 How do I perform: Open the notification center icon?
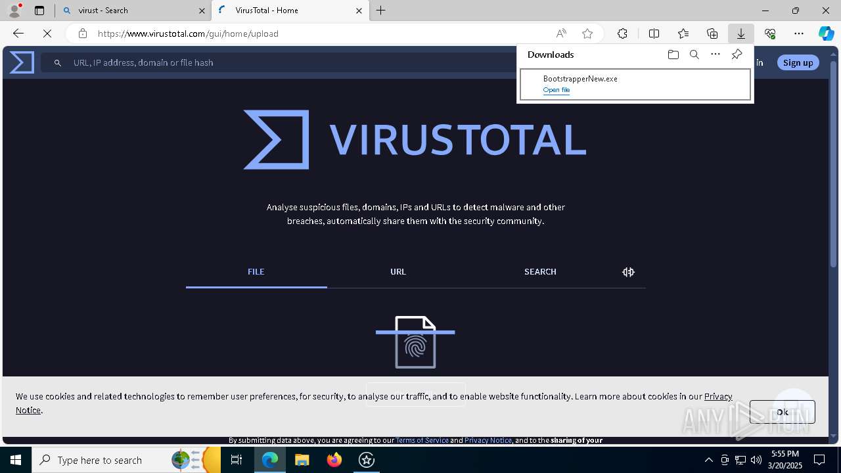tap(819, 460)
